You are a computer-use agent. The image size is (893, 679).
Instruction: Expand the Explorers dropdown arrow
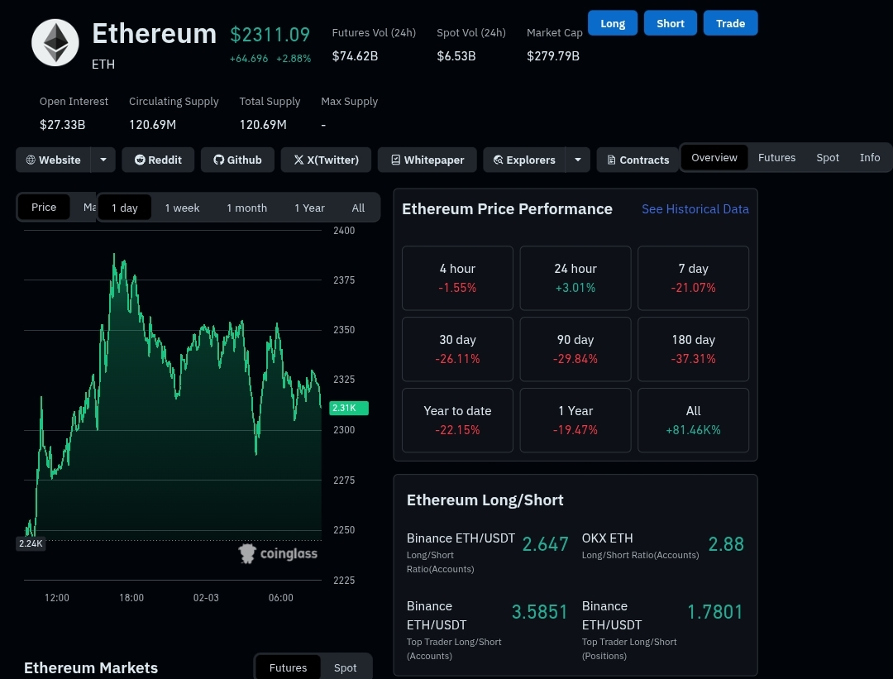[577, 160]
